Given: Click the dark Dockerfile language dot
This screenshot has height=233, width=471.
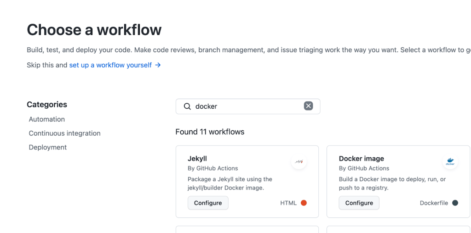Looking at the screenshot, I should (455, 203).
